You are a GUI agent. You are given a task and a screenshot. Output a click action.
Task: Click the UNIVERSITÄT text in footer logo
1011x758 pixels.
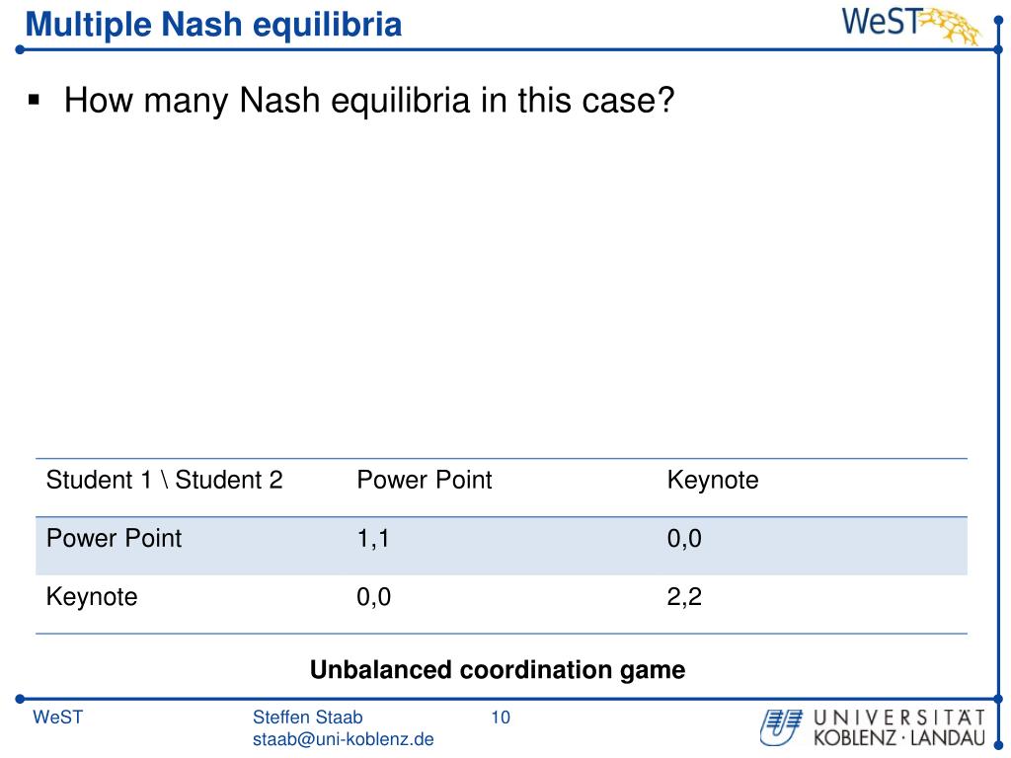[899, 718]
